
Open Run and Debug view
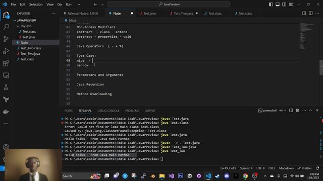point(6,51)
